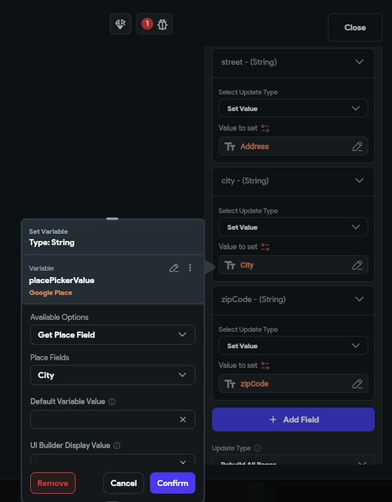Click the red Remove button
This screenshot has height=502, width=392.
(53, 483)
